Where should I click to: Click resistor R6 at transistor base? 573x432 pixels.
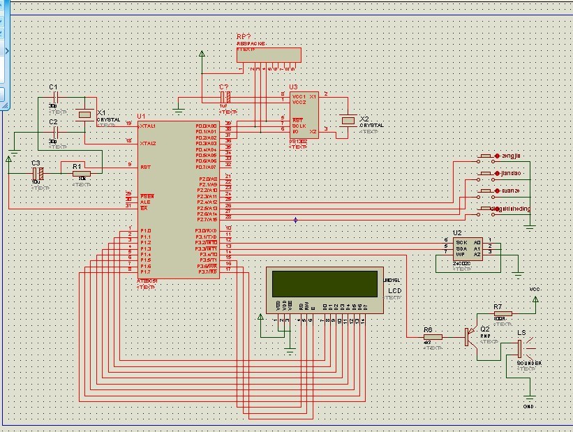[x=433, y=336]
